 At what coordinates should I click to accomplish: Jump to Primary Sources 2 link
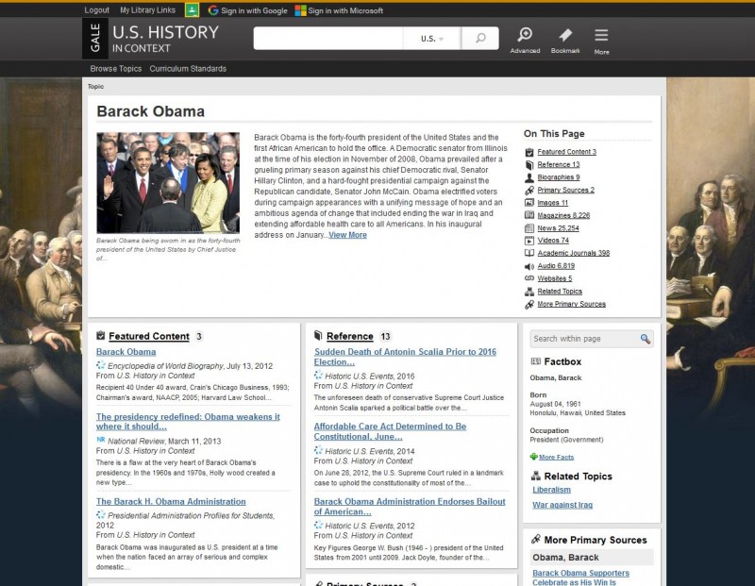[565, 191]
